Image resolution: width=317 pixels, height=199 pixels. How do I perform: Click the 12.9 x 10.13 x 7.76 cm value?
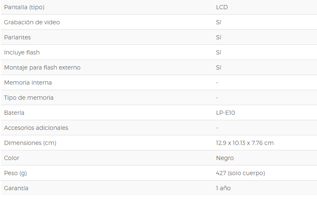[245, 143]
